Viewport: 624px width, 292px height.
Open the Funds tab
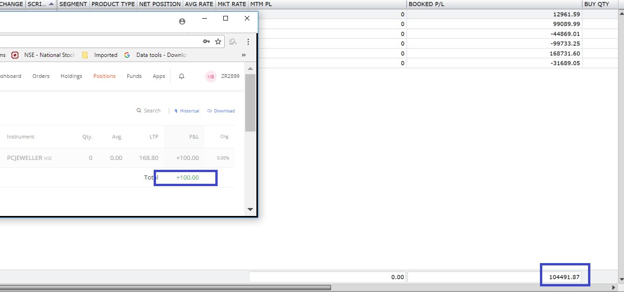click(134, 76)
